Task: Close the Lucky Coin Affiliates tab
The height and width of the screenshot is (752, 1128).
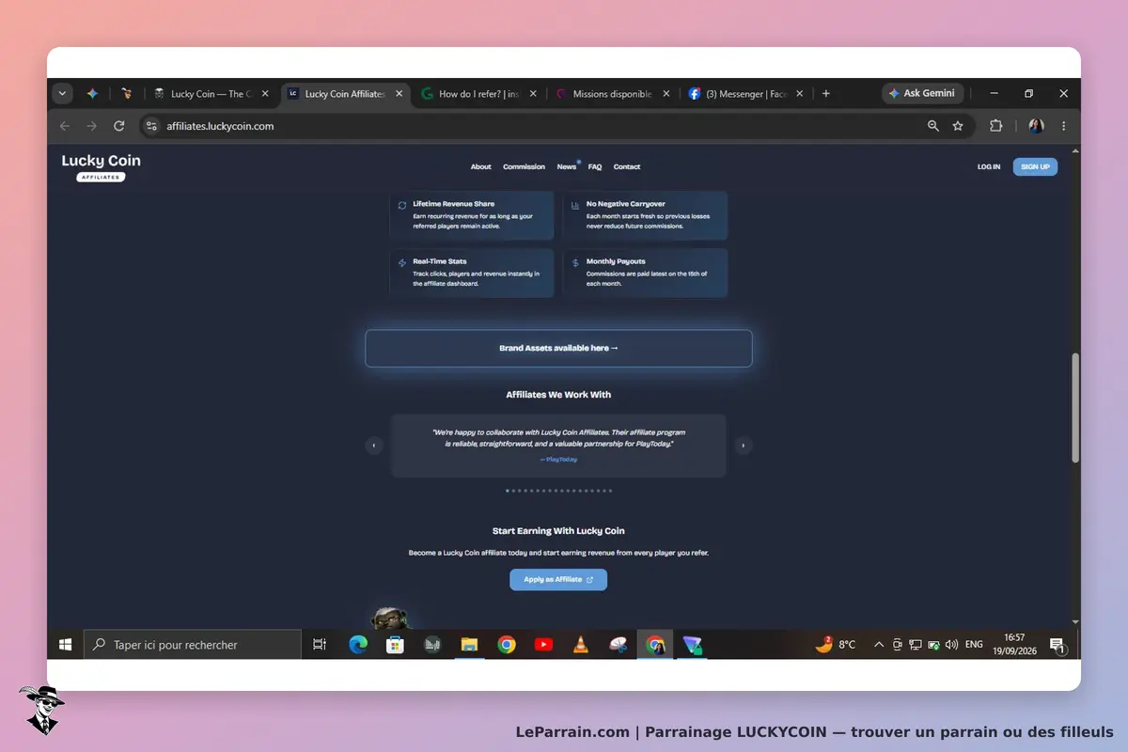Action: (399, 94)
